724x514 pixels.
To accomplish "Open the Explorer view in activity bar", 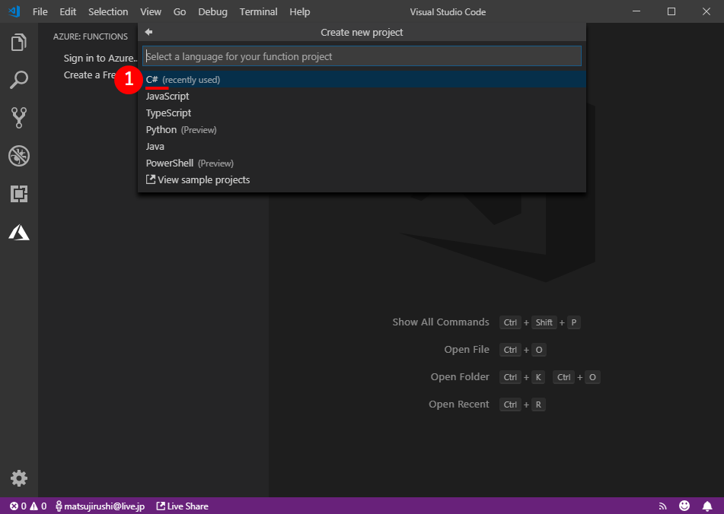I will click(x=19, y=43).
